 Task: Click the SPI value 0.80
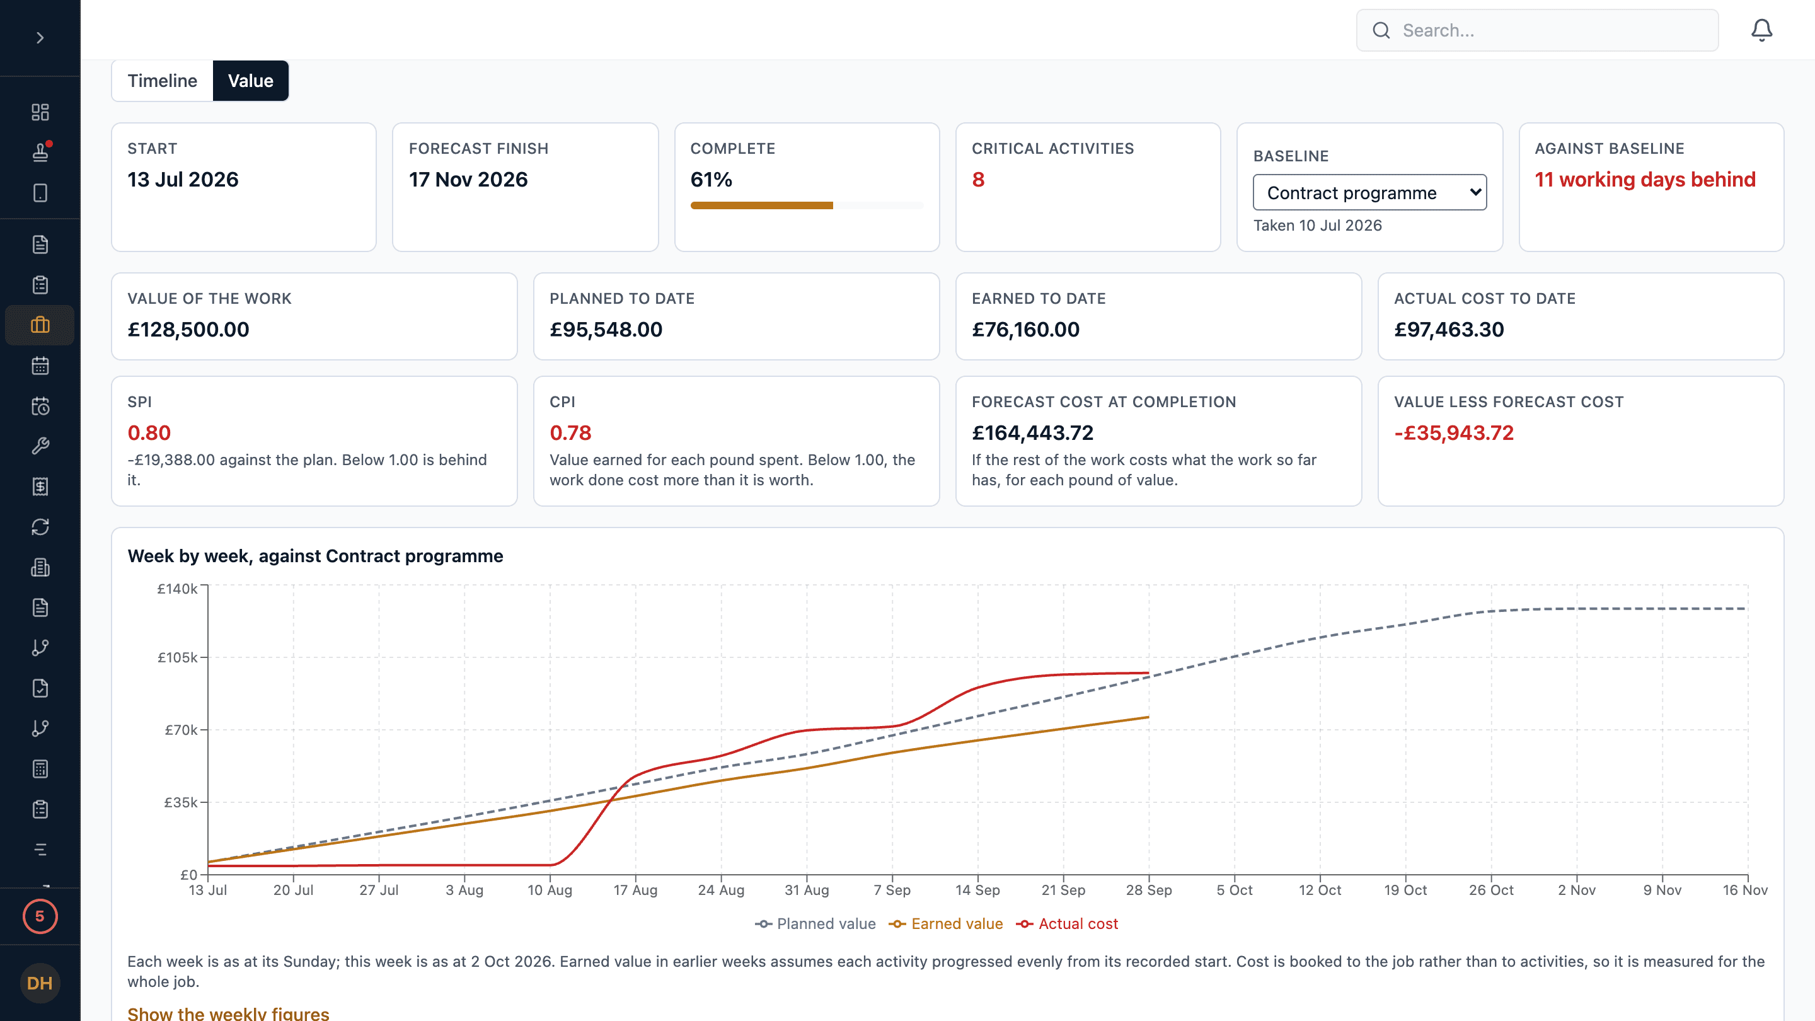(149, 432)
